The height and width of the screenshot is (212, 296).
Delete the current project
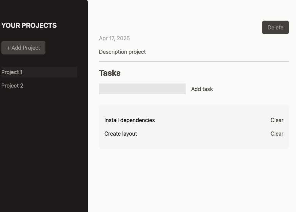(275, 27)
